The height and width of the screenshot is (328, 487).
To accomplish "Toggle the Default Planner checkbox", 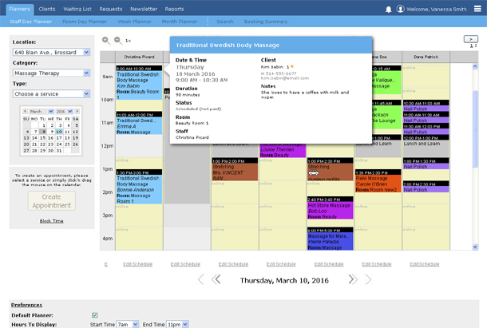I will [95, 315].
